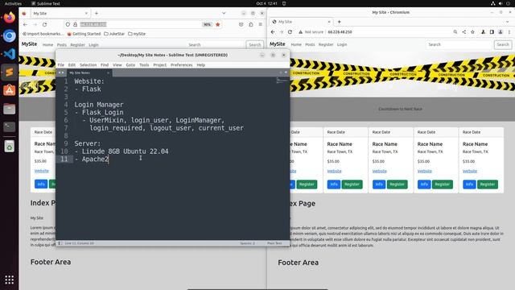Screen dimensions: 515x290
Task: Bookmark the page with Chromium's star icon
Action: tap(472, 32)
